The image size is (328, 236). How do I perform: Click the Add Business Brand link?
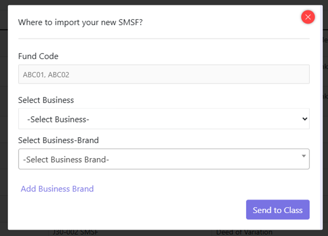(x=57, y=189)
